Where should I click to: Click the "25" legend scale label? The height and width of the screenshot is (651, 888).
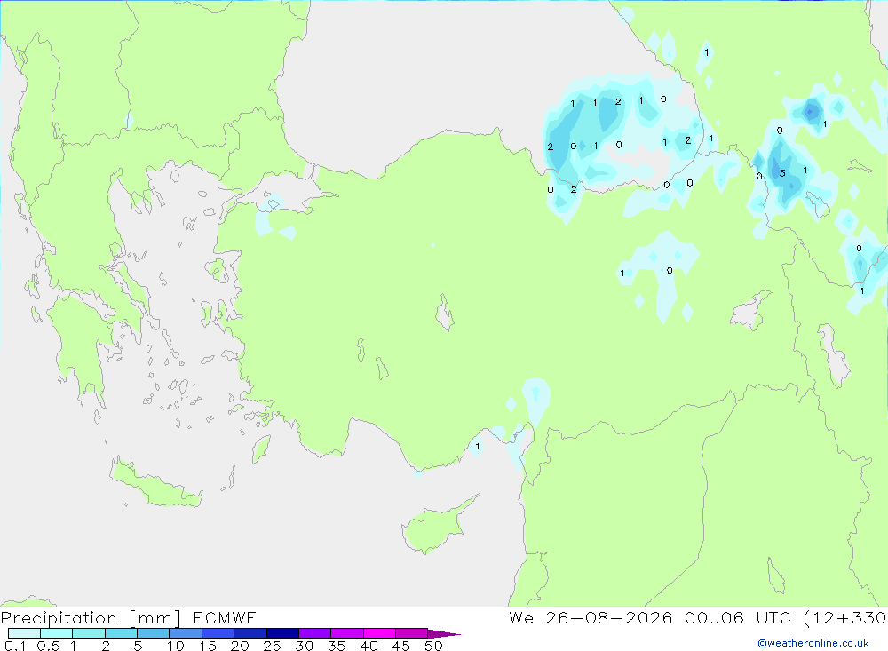[273, 646]
